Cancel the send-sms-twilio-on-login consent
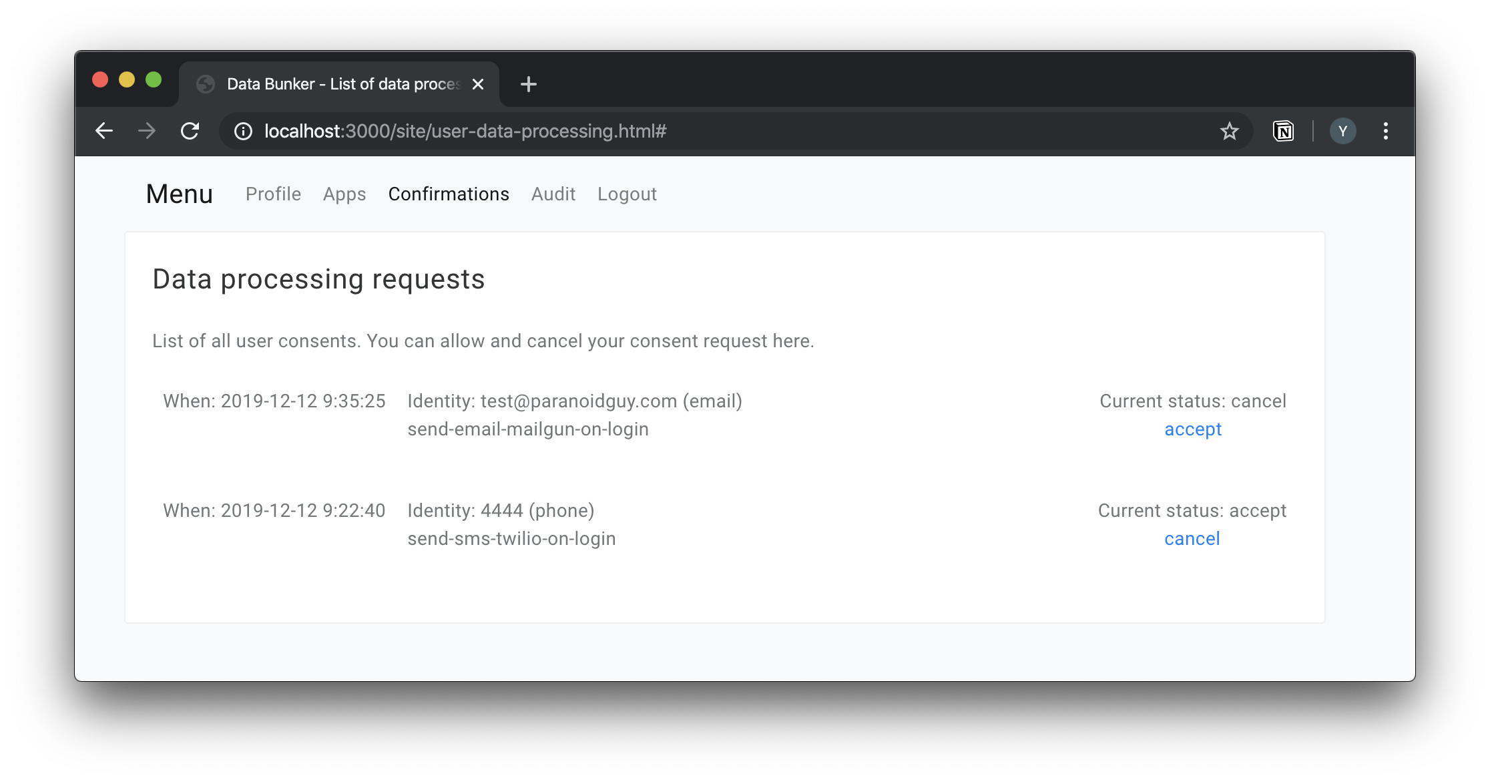1490x780 pixels. (x=1192, y=539)
